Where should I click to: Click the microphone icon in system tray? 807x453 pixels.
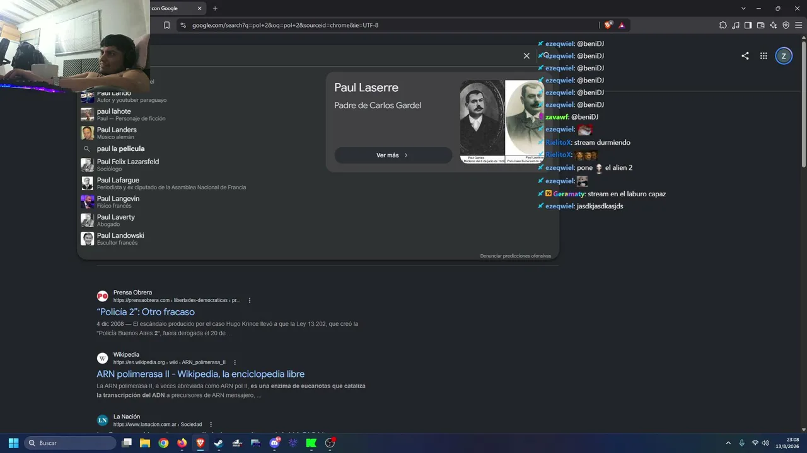click(742, 443)
